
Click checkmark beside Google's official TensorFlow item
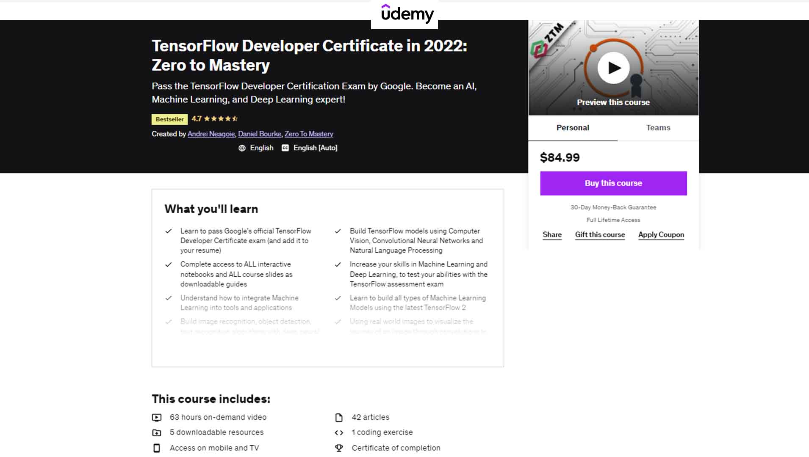tap(169, 231)
